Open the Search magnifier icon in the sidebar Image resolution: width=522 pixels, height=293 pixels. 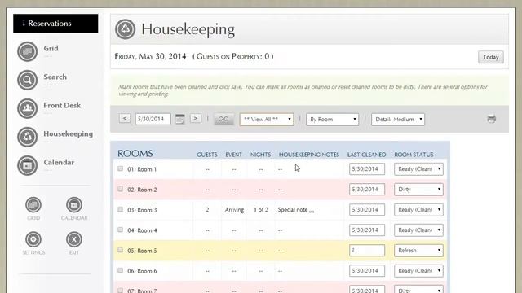point(27,80)
